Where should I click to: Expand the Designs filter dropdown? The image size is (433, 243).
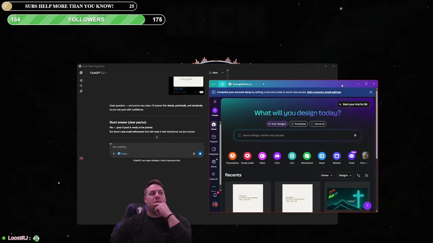pos(345,175)
